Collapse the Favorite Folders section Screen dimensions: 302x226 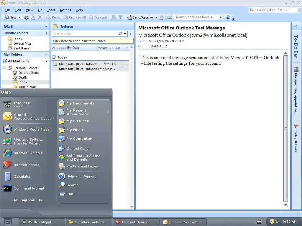click(x=46, y=33)
